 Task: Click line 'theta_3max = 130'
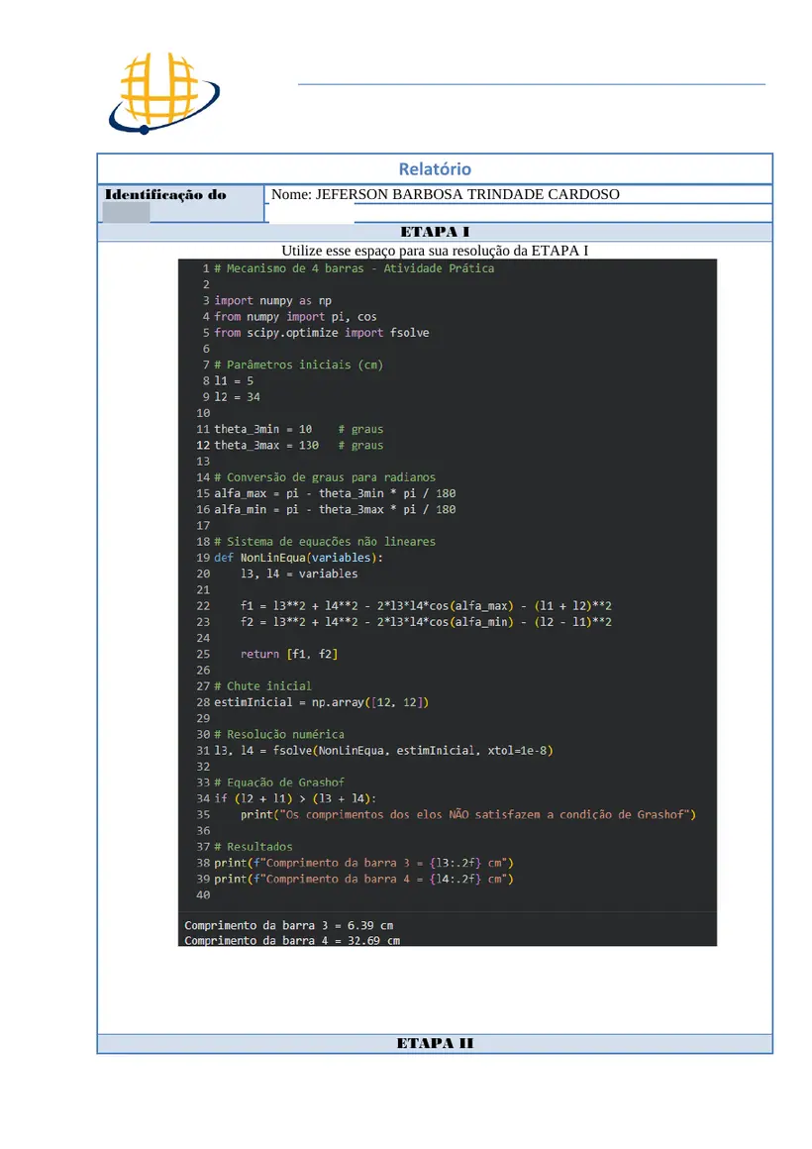(266, 446)
